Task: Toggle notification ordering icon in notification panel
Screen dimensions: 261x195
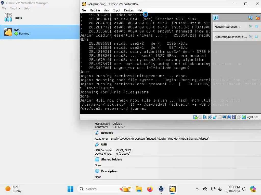Action: tap(250, 18)
